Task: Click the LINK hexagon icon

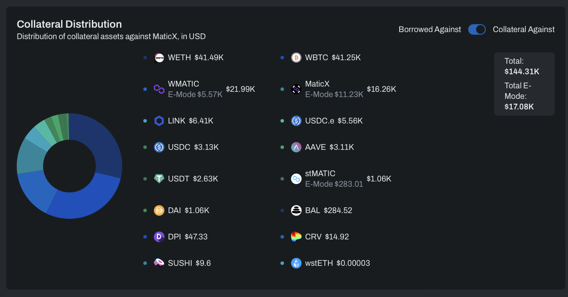Action: 159,121
